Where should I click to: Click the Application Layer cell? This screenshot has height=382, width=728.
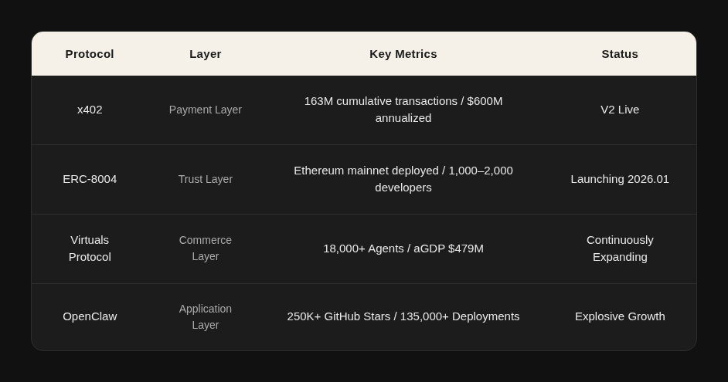[x=206, y=316]
